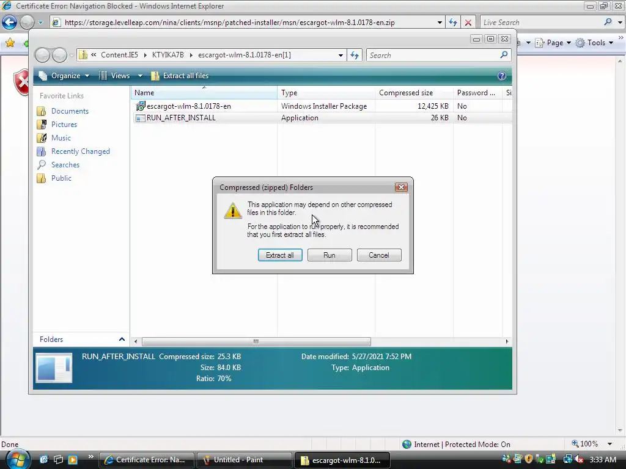Click Explorer forward navigation button
626x469 pixels.
click(59, 55)
